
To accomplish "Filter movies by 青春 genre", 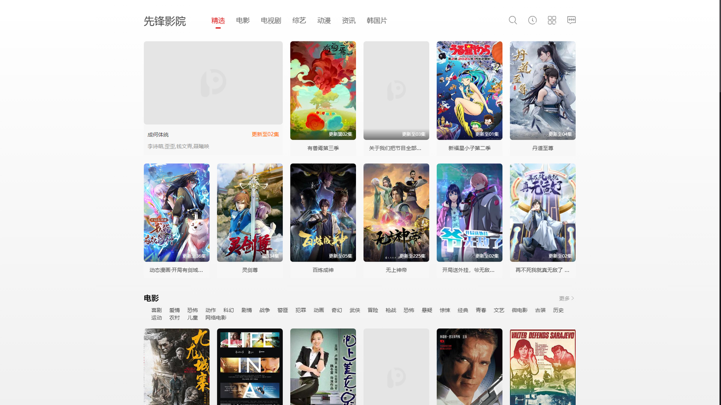I will (481, 310).
